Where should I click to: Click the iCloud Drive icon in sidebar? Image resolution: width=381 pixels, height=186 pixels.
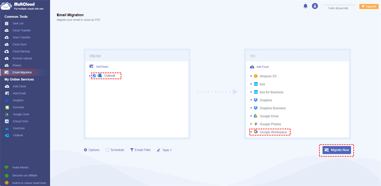coord(7,121)
